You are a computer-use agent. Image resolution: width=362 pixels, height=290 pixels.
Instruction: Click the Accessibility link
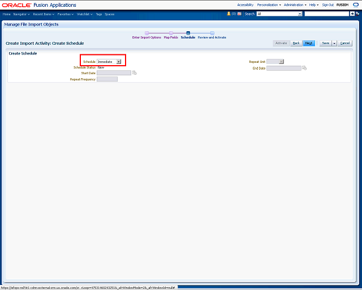coord(245,5)
